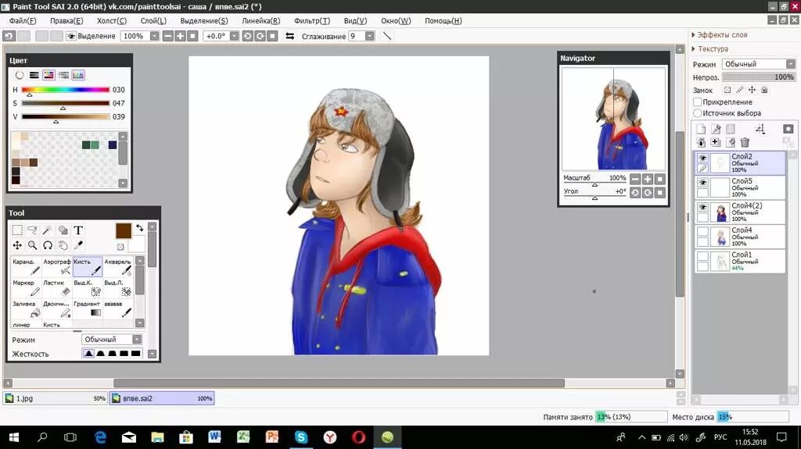The height and width of the screenshot is (449, 801).
Task: Select the rectangular selection tool
Action: coord(17,230)
